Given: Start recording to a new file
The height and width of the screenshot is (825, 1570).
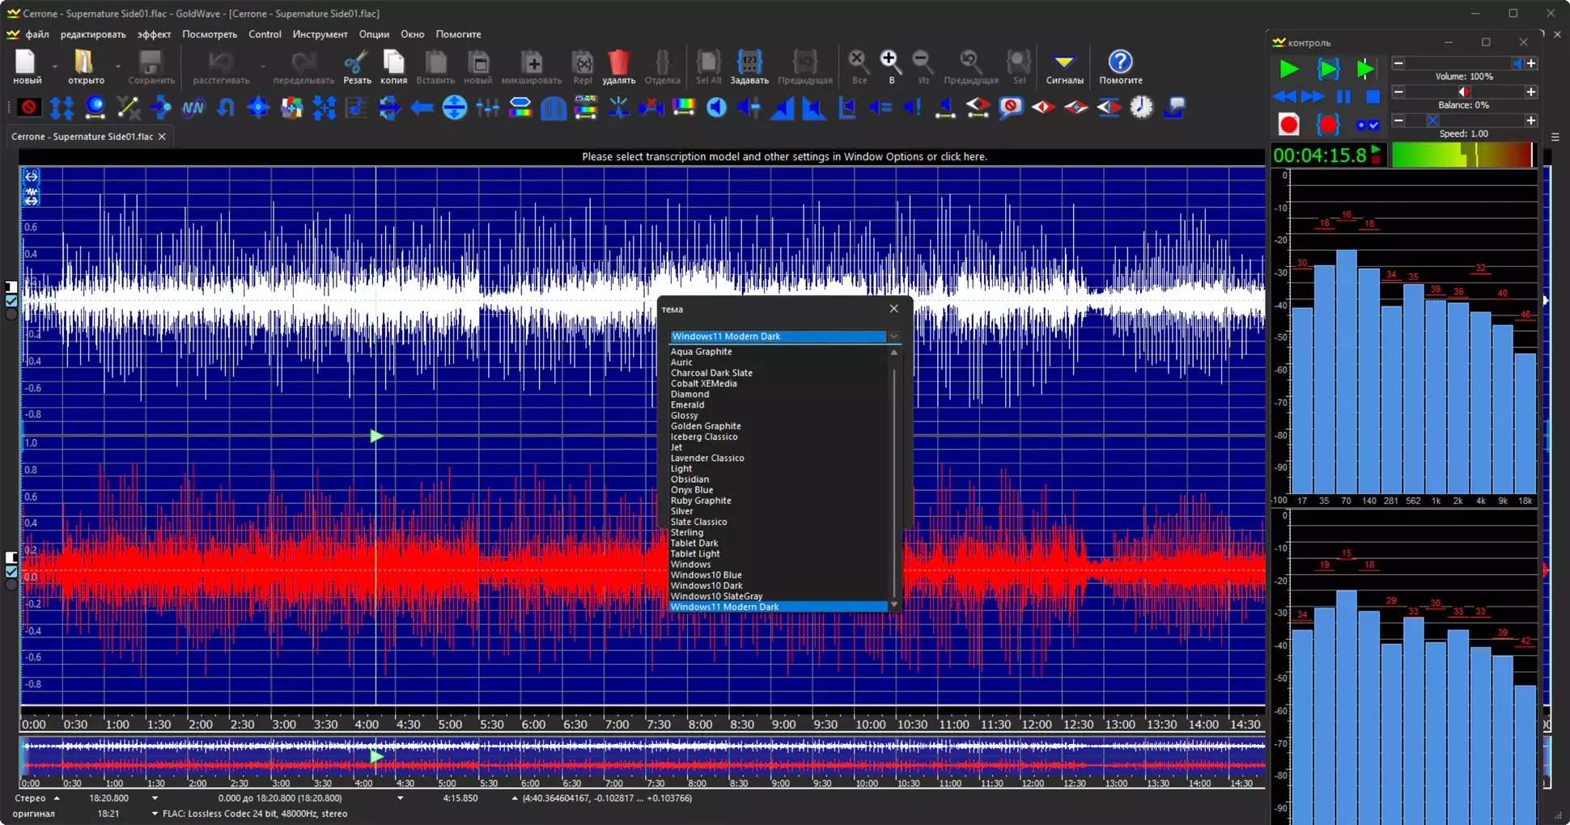Looking at the screenshot, I should (1289, 125).
